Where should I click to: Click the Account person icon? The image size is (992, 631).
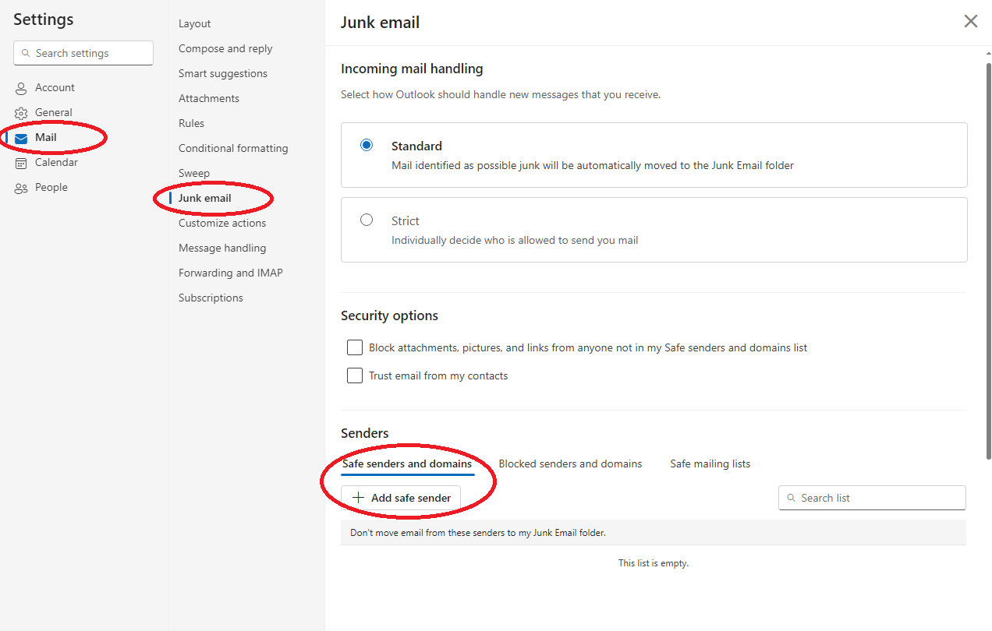click(21, 88)
